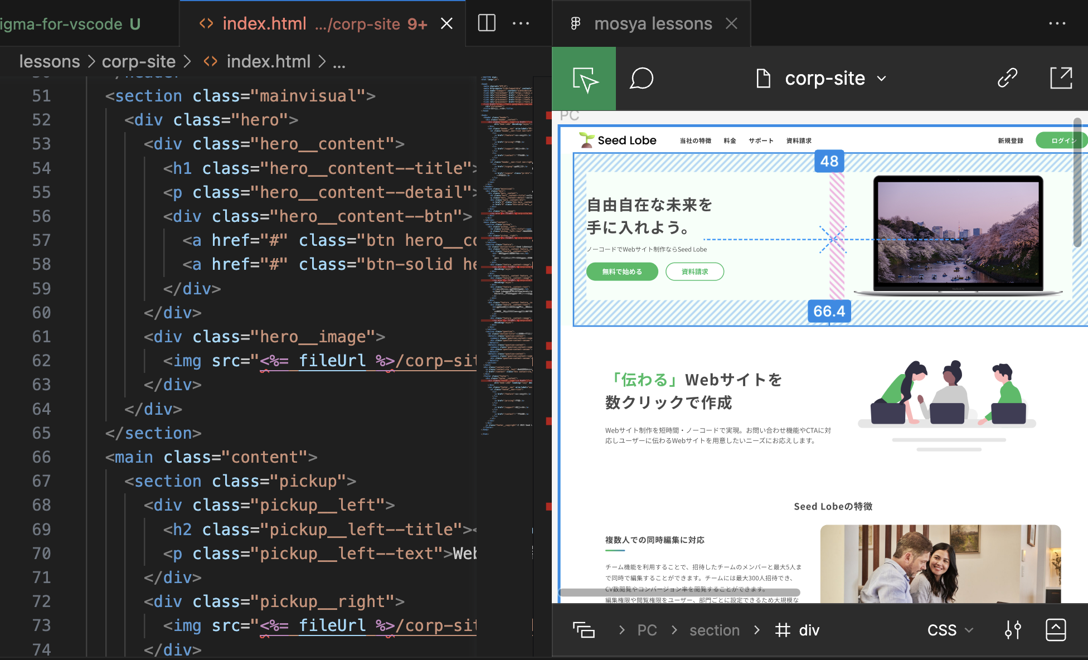Click the split editor icon beside index.html
This screenshot has height=660, width=1088.
point(485,23)
